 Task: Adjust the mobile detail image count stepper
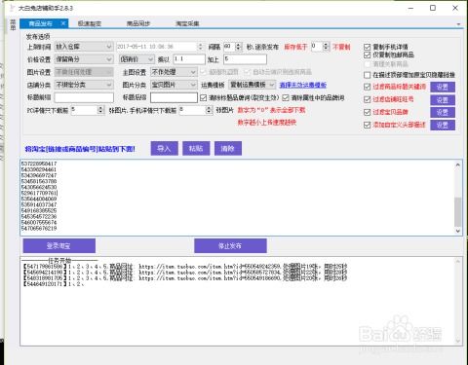209,110
